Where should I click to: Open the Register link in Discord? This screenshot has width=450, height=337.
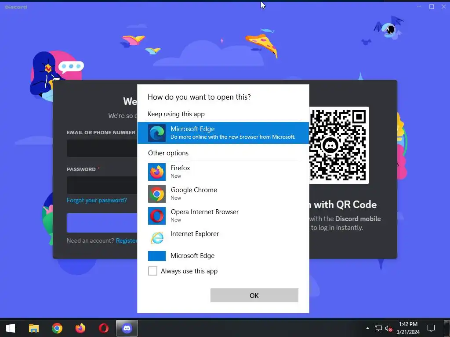[127, 240]
